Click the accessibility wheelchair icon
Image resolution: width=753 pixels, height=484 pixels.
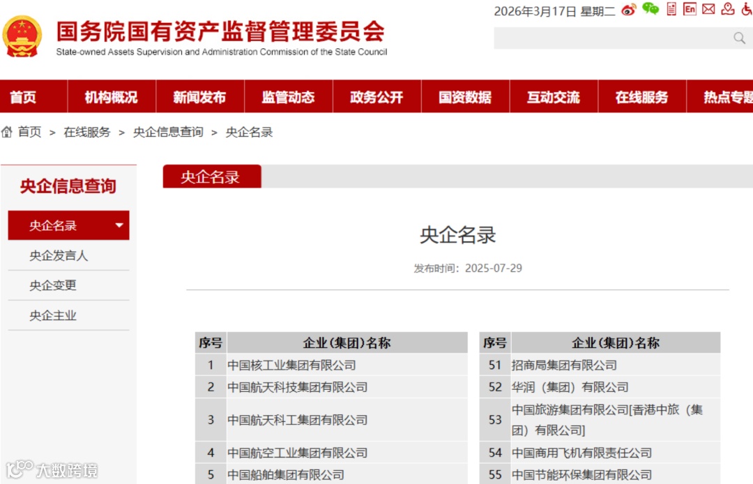coord(747,9)
